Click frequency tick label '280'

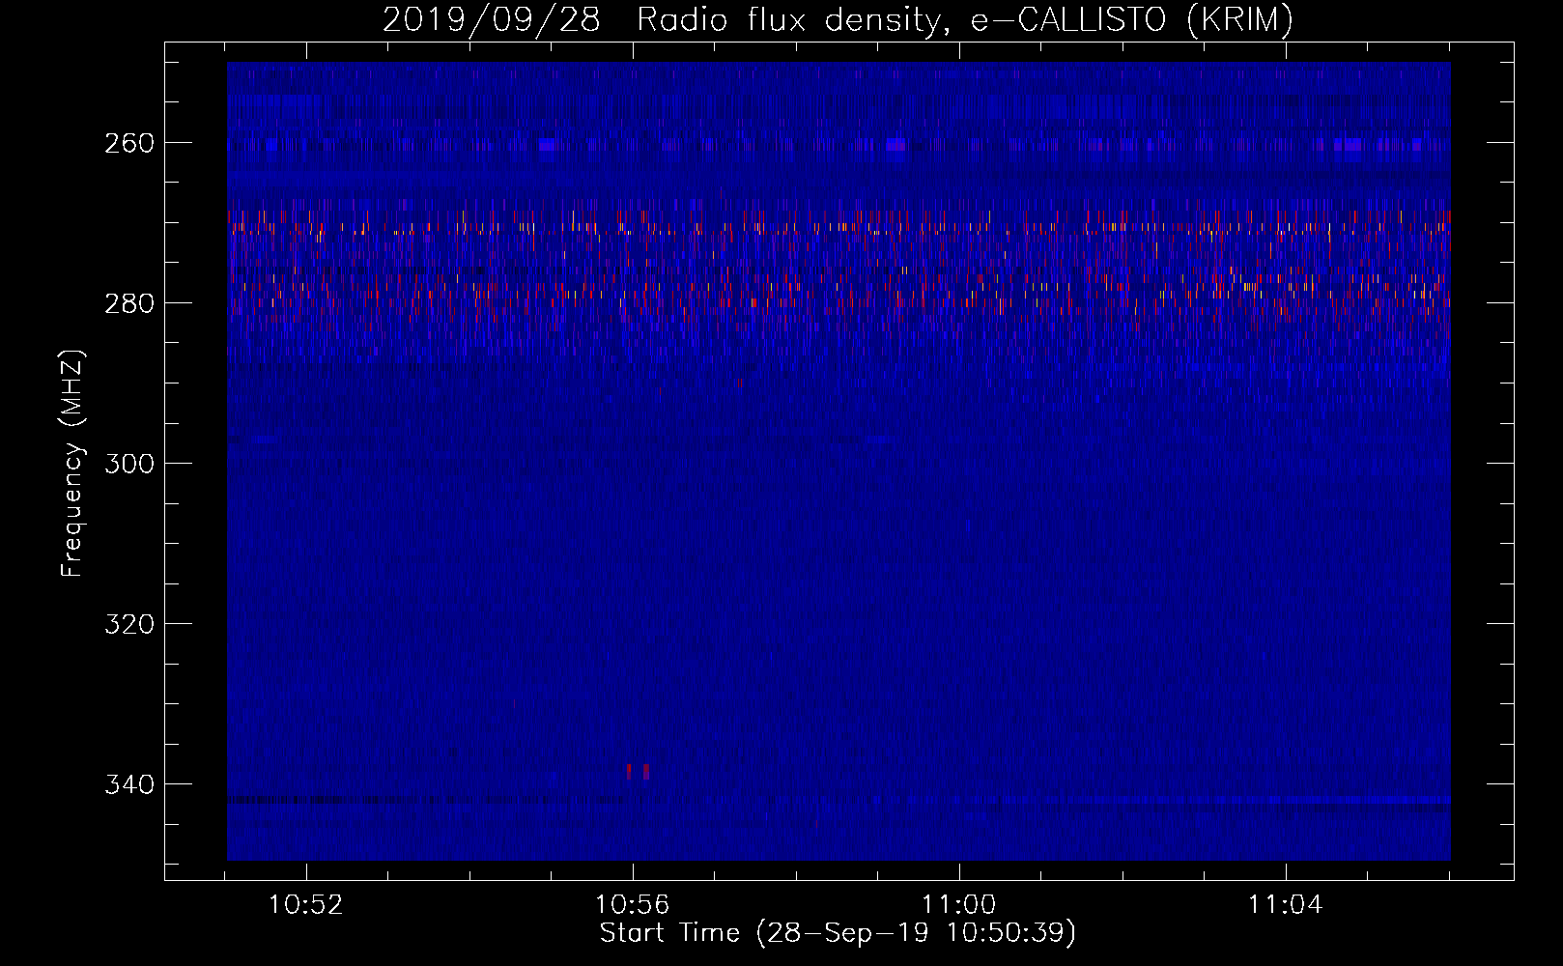[129, 303]
